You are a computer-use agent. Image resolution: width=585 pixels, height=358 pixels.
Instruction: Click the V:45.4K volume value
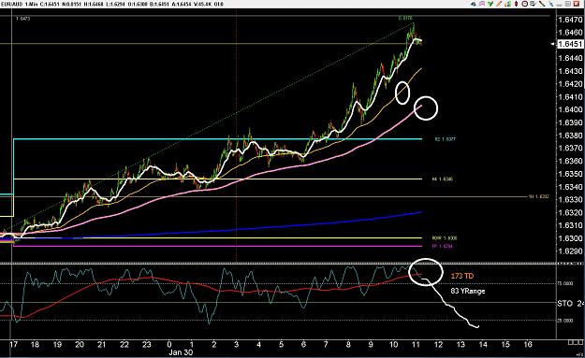tap(203, 4)
